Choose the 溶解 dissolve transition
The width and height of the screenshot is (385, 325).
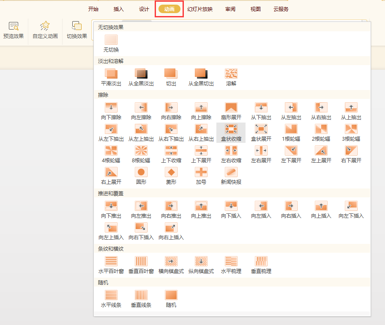point(231,74)
